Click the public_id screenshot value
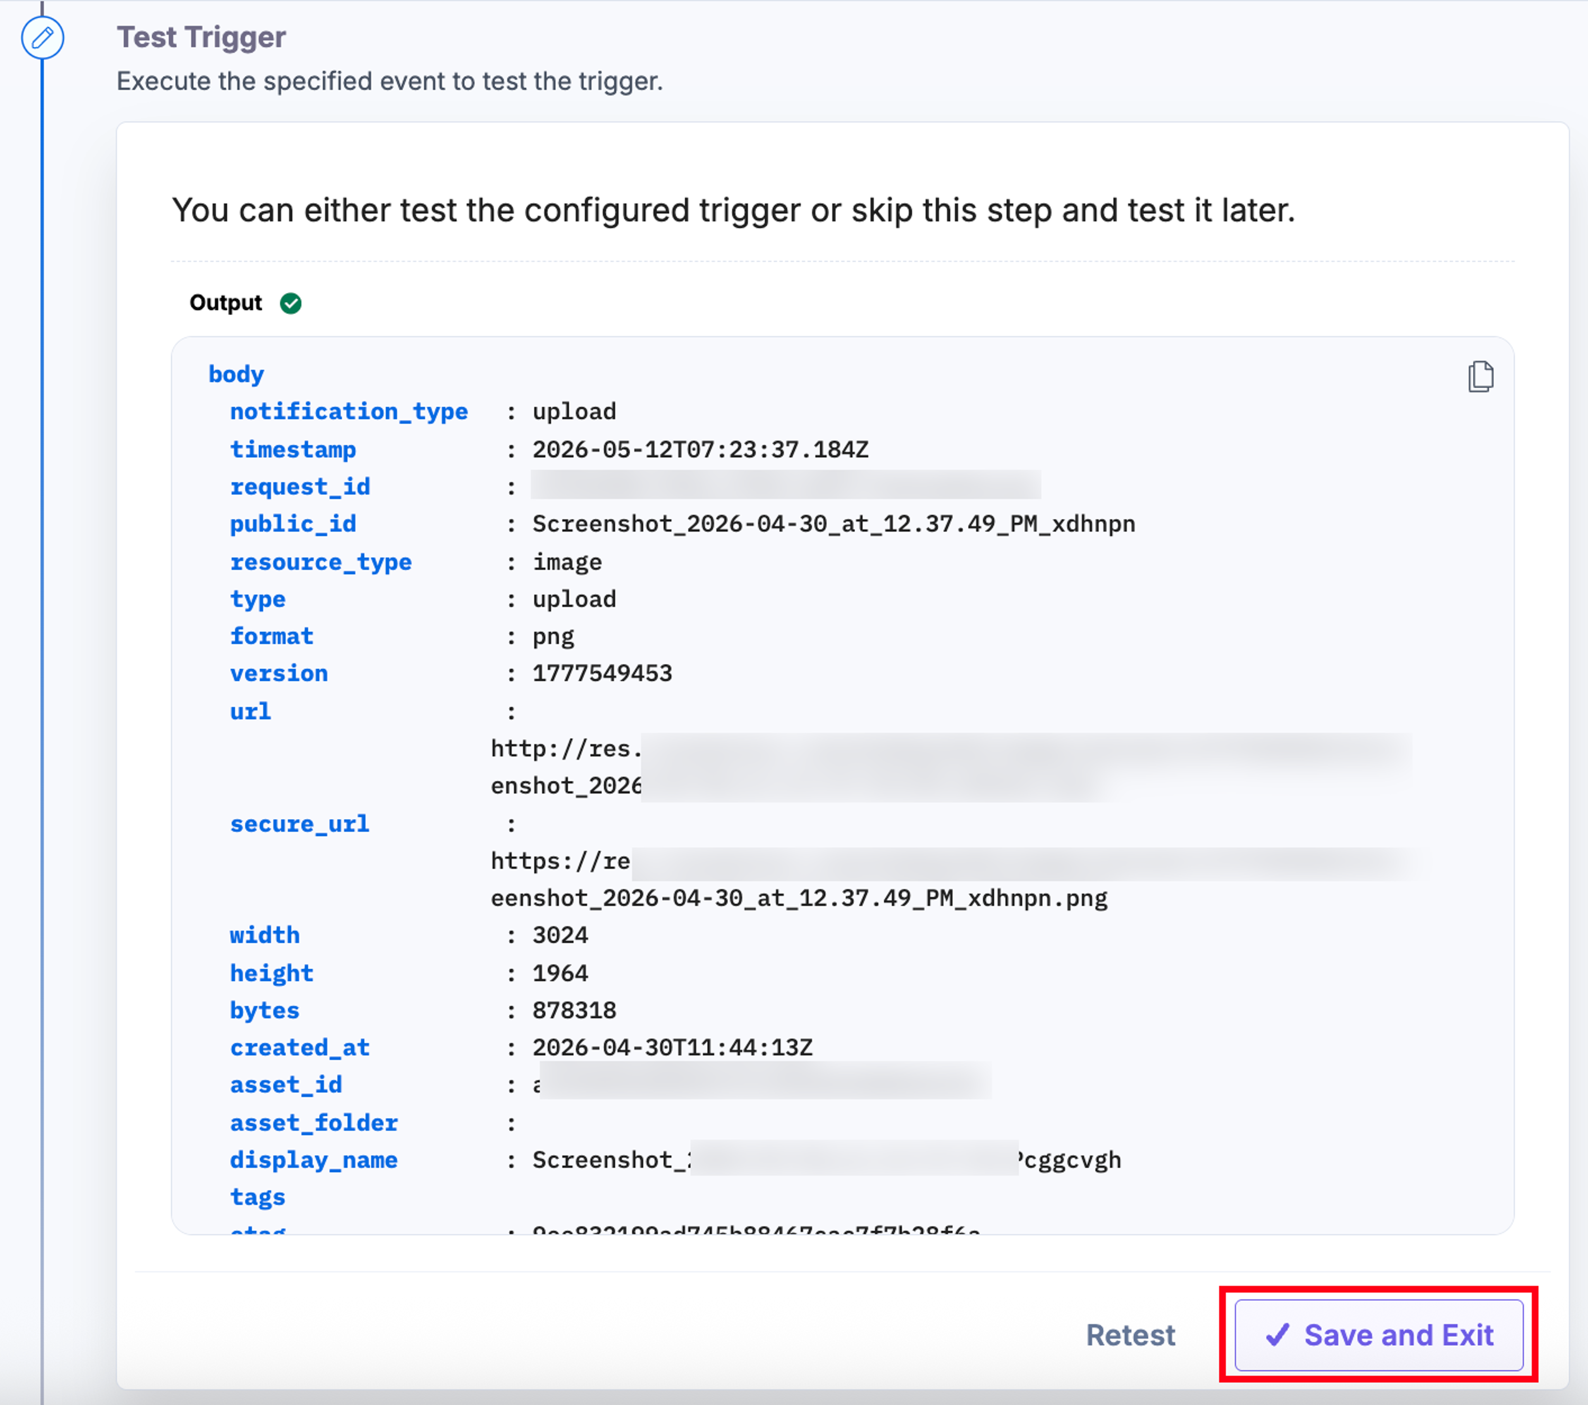1588x1405 pixels. tap(834, 524)
